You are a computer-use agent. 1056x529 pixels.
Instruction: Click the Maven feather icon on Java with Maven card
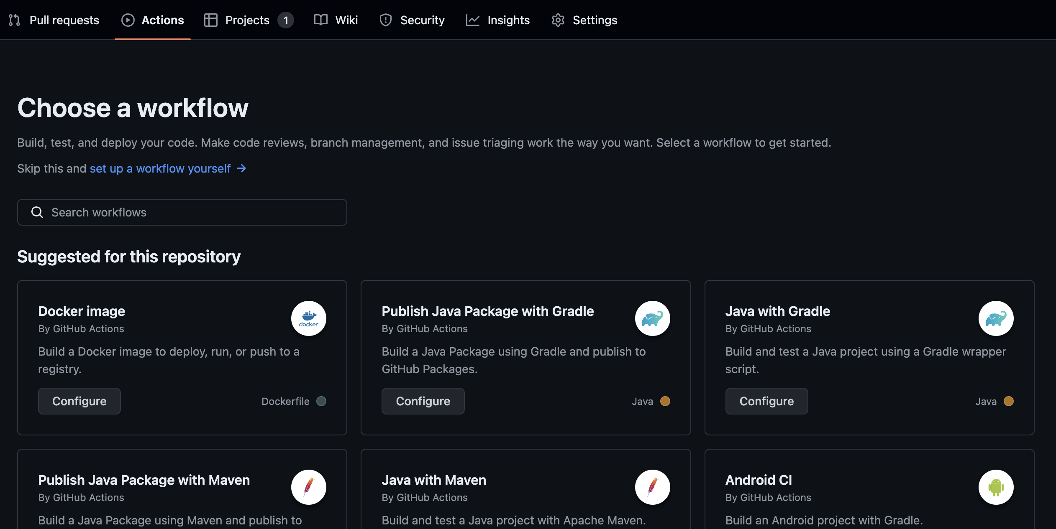(x=653, y=487)
